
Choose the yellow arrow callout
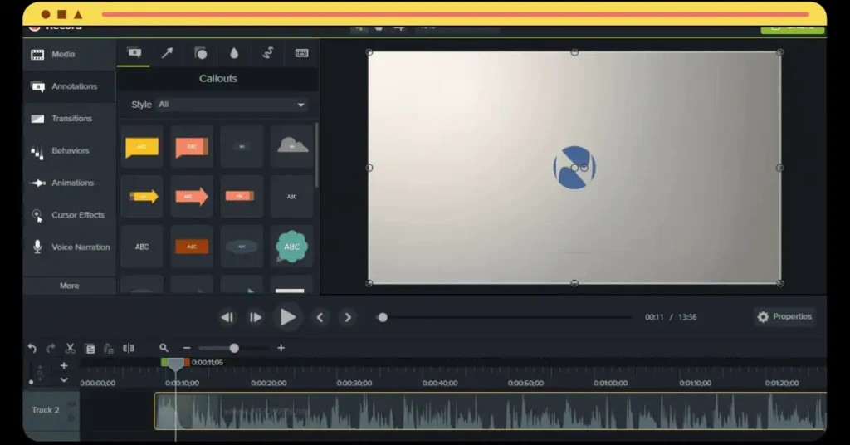[x=142, y=196]
